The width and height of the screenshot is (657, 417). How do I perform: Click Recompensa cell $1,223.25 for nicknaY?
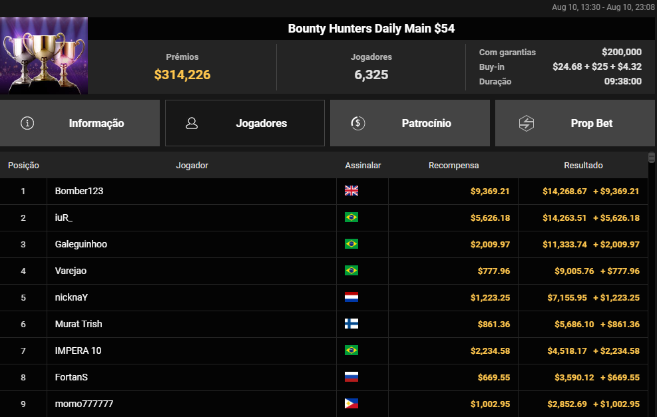tap(490, 298)
